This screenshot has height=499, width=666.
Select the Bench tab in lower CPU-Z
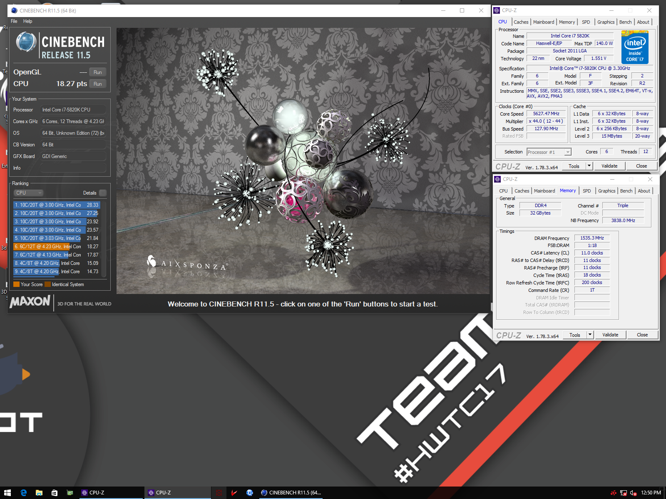click(x=626, y=191)
